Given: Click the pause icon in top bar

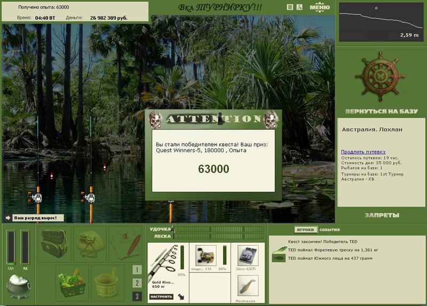Looking at the screenshot, I should [x=290, y=7].
